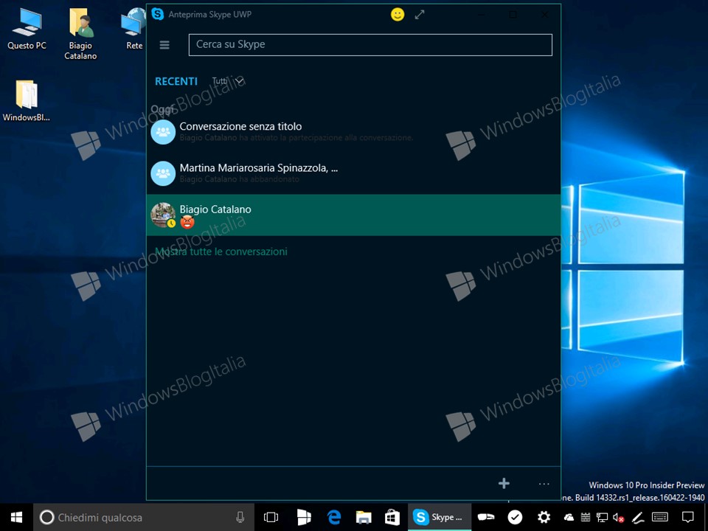Click the yellow smiley feedback icon
708x531 pixels.
pos(398,15)
